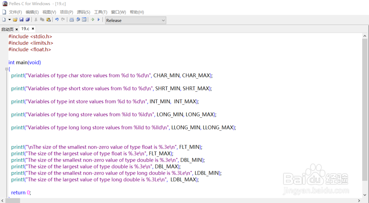The height and width of the screenshot is (203, 369).
Task: Click on LLONG_MIN in the code
Action: pos(186,128)
